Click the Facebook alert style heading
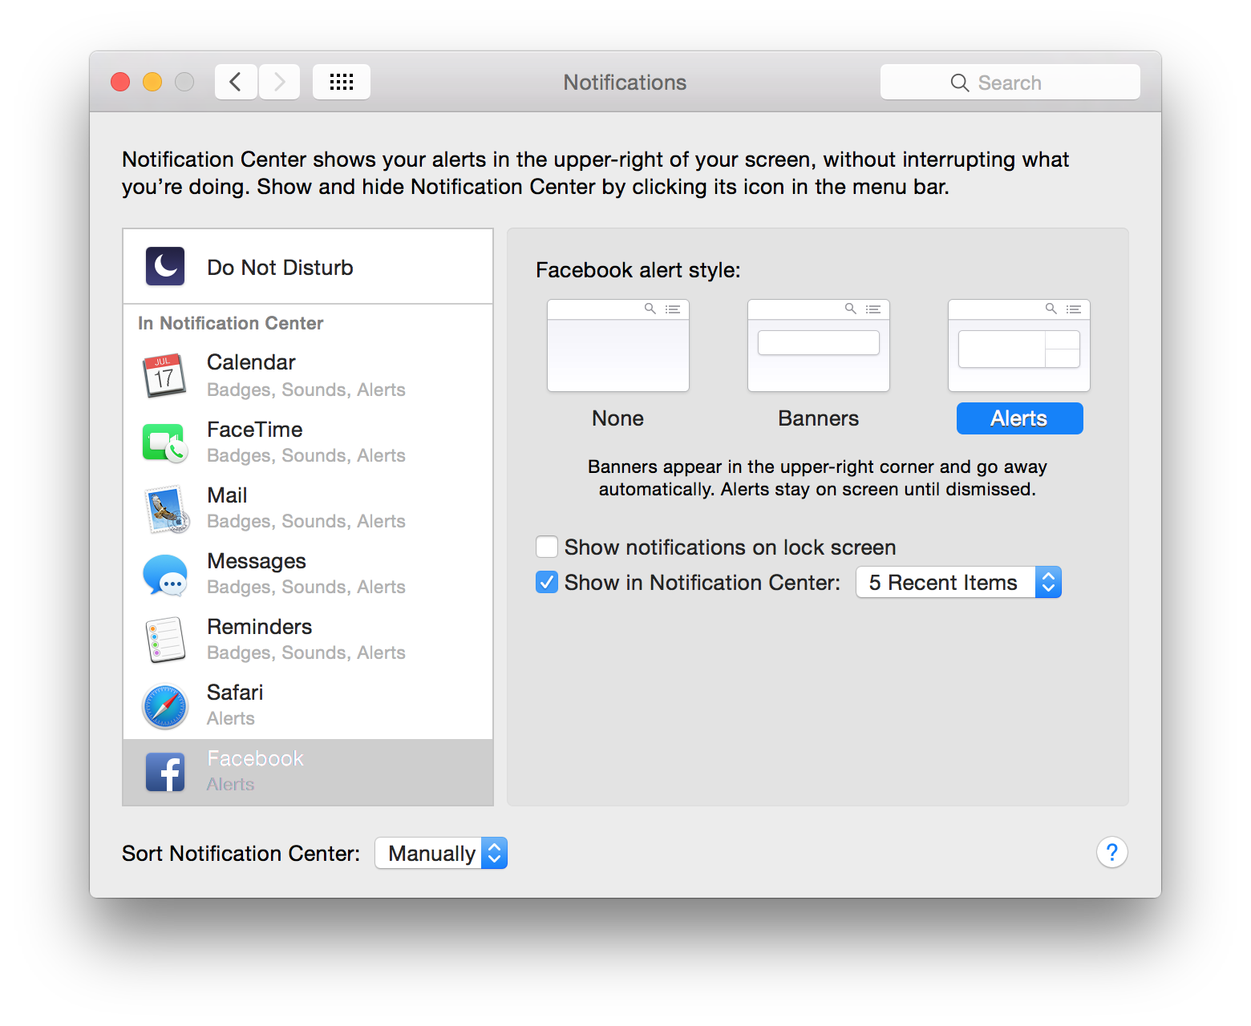Image resolution: width=1251 pixels, height=1026 pixels. [x=638, y=270]
